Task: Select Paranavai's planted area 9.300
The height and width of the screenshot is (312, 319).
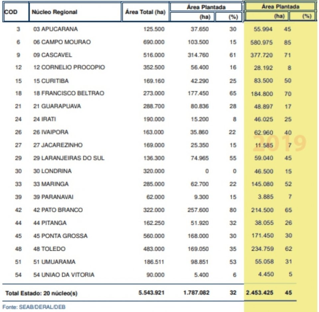Action: click(201, 197)
